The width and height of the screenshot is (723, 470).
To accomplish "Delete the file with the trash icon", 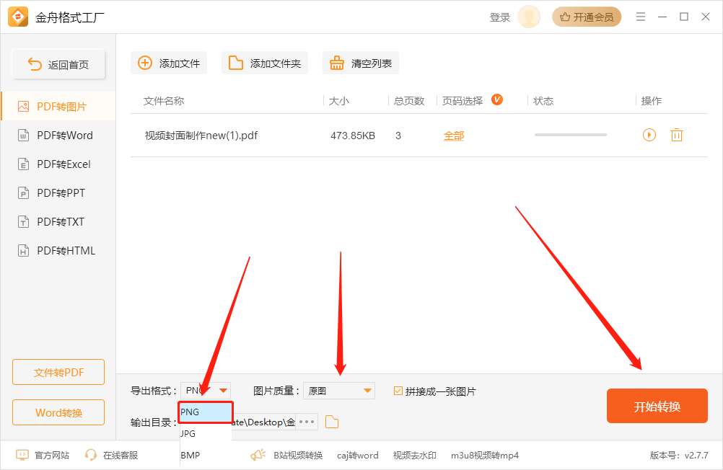I will pyautogui.click(x=676, y=135).
